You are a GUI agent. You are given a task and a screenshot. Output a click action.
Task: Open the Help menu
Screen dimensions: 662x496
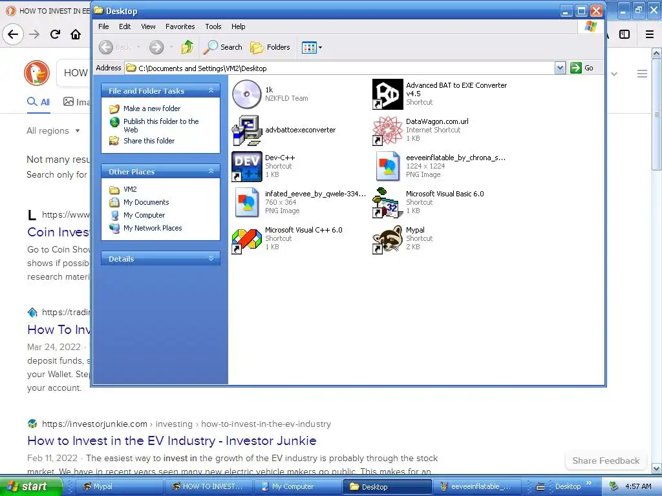238,26
